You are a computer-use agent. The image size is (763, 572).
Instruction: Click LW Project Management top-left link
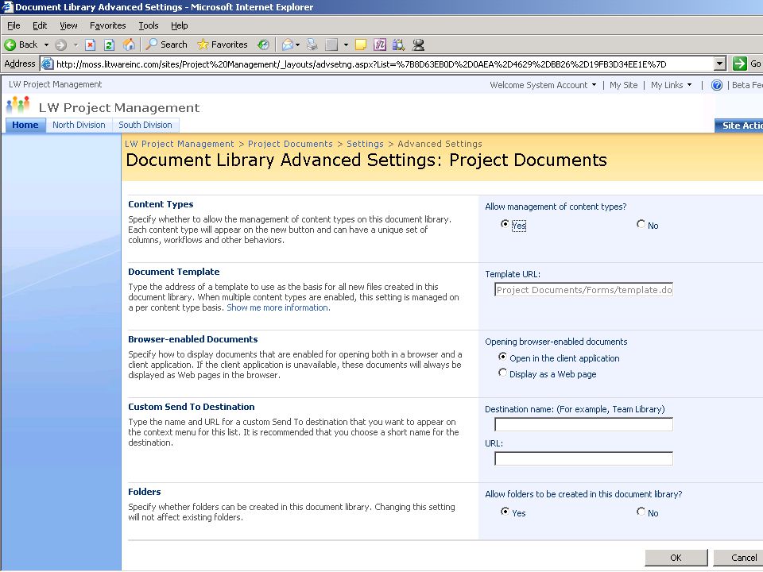(56, 85)
